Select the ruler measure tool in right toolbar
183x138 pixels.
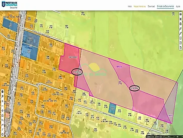click(181, 28)
